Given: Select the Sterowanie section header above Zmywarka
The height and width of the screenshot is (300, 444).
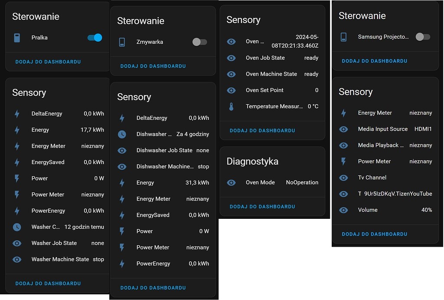Looking at the screenshot, I should pos(140,20).
